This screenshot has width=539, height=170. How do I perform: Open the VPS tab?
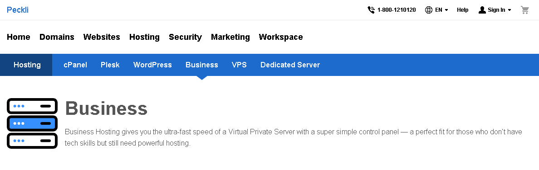(x=239, y=65)
